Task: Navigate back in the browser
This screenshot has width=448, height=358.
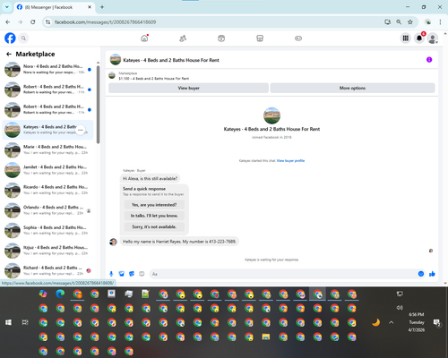Action: (8, 21)
